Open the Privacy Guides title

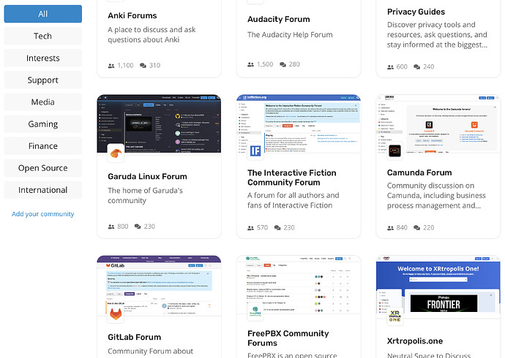tap(416, 12)
